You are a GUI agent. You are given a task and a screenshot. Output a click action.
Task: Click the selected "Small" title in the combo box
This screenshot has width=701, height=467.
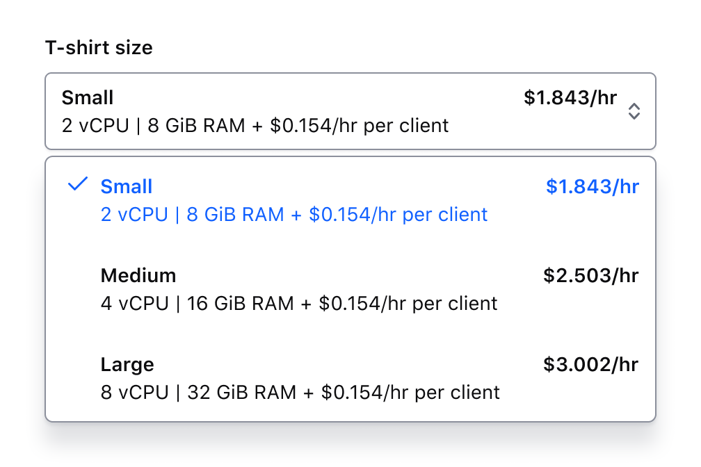(x=88, y=98)
